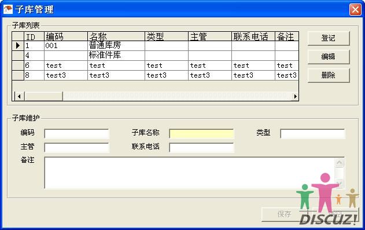This screenshot has height=230, width=365.
Task: Click ID cell 1
Action: (x=34, y=46)
